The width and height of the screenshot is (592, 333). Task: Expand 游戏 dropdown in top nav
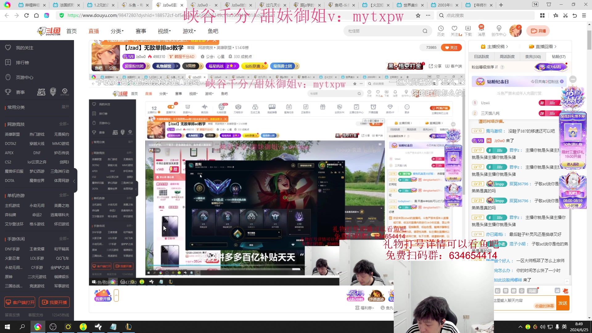(x=189, y=31)
